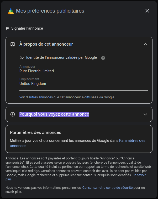This screenshot has width=158, height=199.
Task: Click the Identité de l'annonceur validée par Google text
Action: 61,57
